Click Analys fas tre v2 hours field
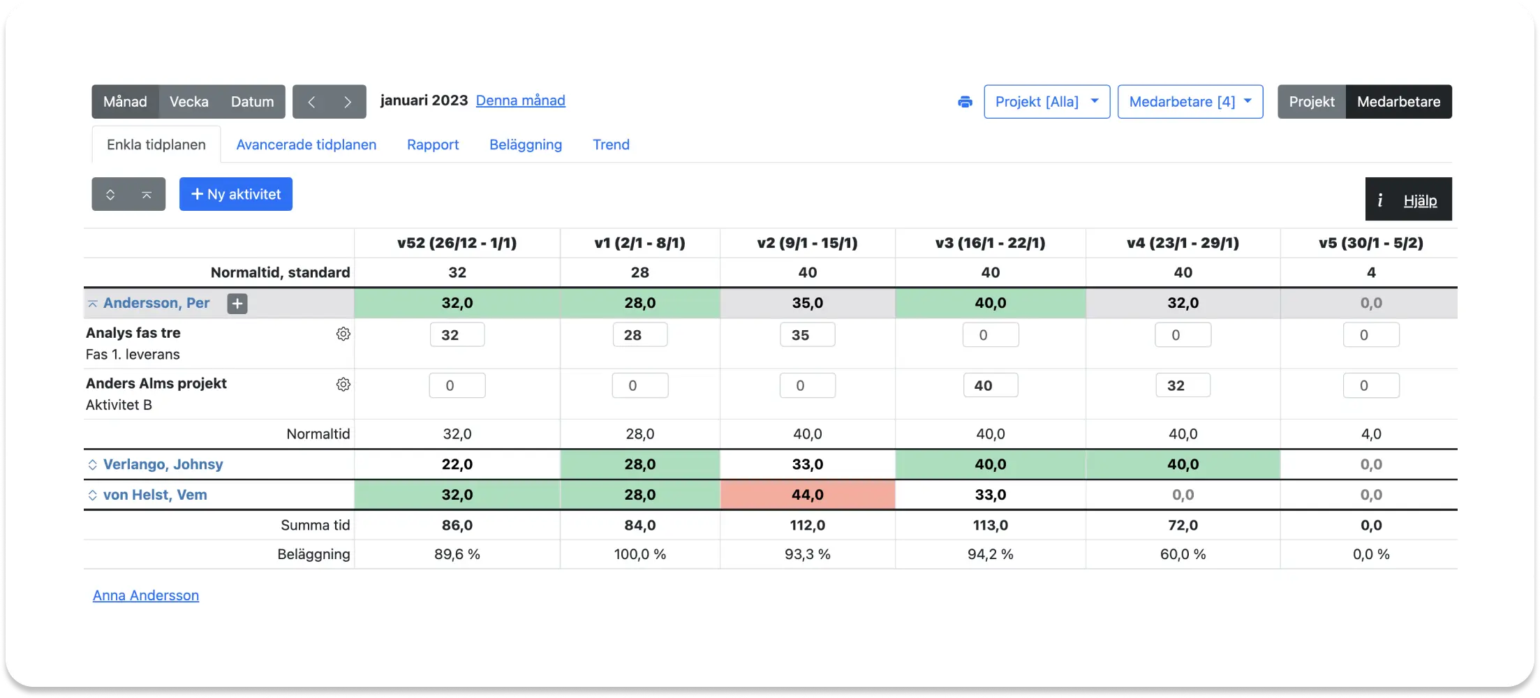Viewport: 1540px width, 698px height. [807, 335]
